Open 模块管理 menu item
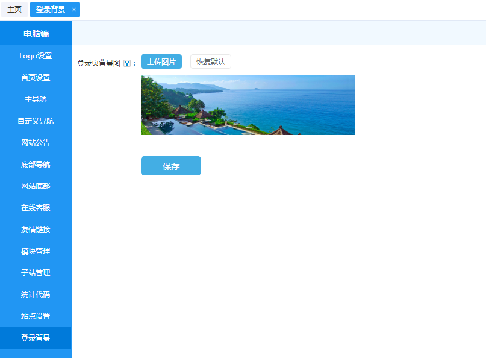The image size is (486, 358). [36, 251]
